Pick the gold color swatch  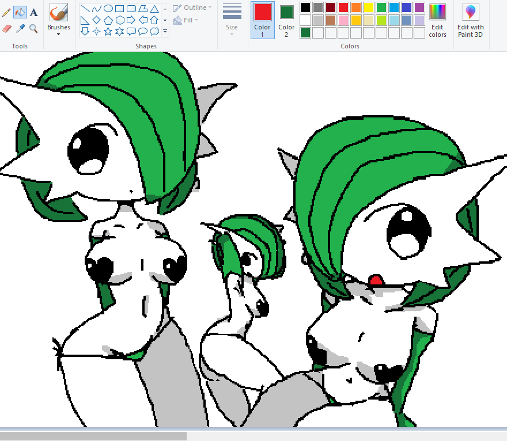pos(356,20)
